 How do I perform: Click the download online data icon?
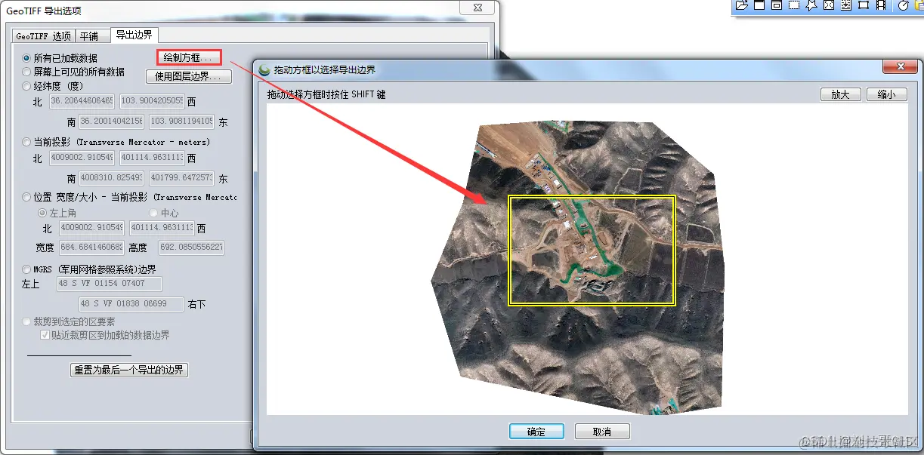[x=846, y=5]
